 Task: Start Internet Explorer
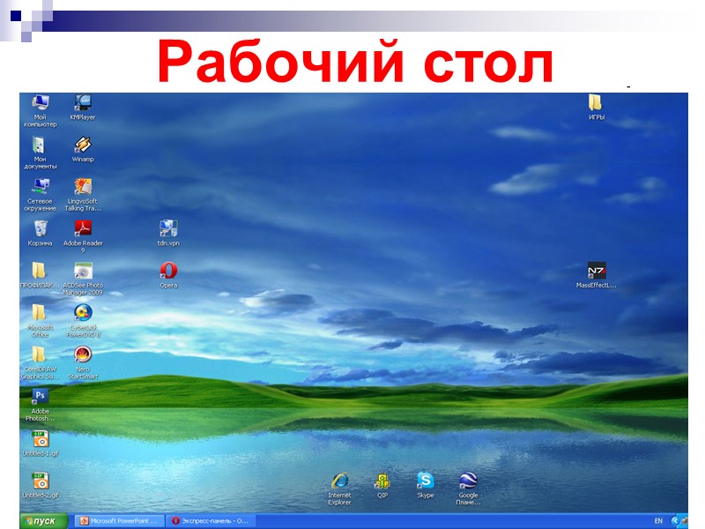pos(338,483)
